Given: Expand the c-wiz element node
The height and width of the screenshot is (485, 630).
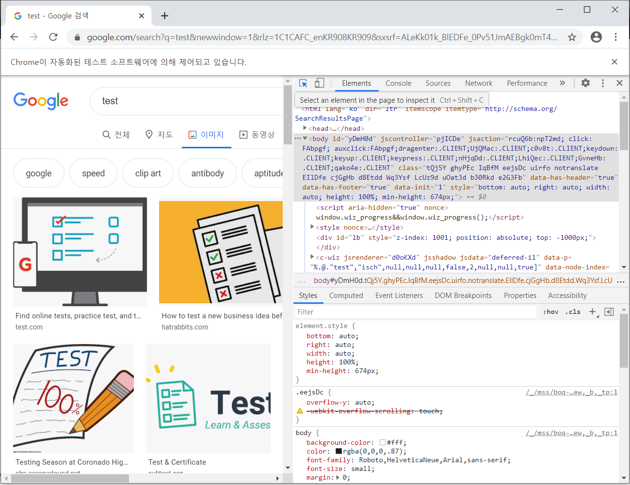Looking at the screenshot, I should tap(312, 257).
